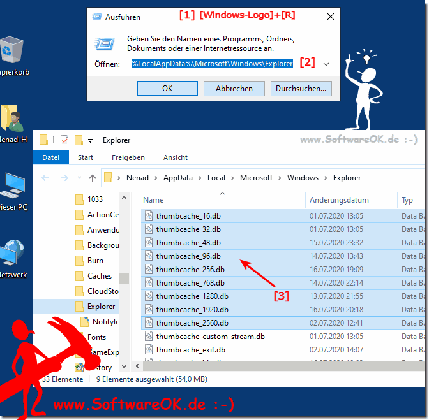Click the file icon of thumbcache_2560.db

(x=149, y=322)
